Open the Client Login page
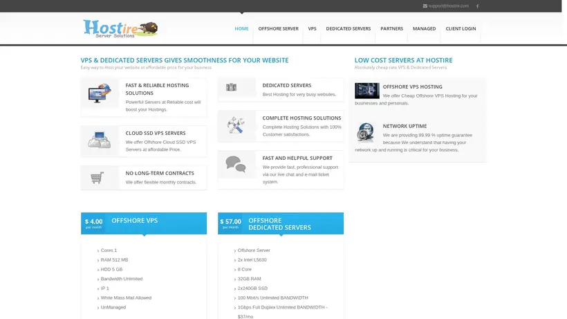The width and height of the screenshot is (567, 319). click(461, 28)
